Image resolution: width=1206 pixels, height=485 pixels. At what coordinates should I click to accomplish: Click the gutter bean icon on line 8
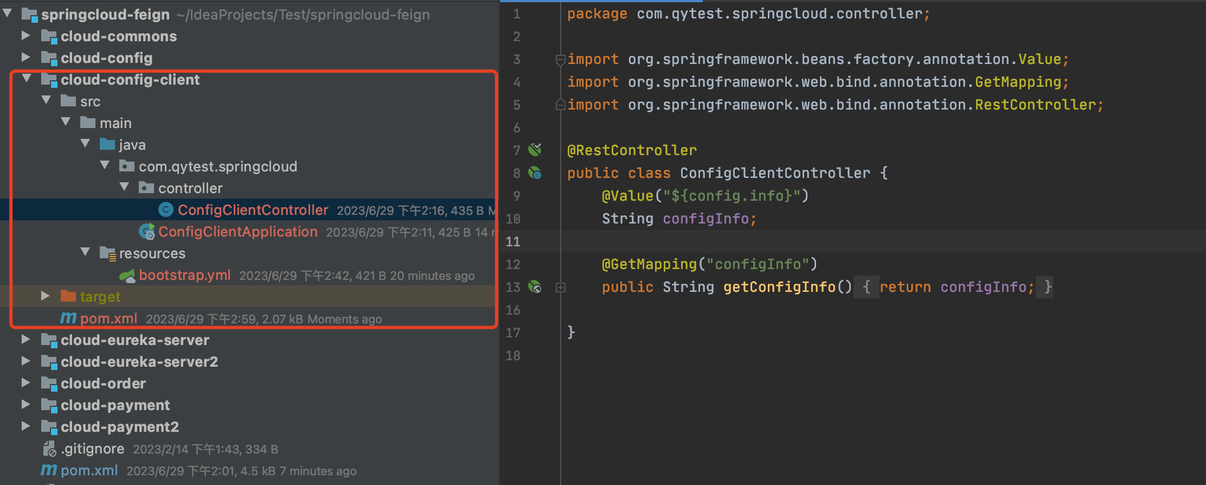coord(535,173)
